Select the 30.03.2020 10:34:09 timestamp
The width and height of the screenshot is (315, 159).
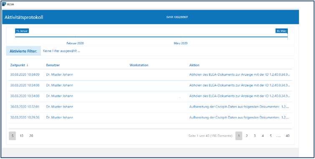(x=25, y=74)
